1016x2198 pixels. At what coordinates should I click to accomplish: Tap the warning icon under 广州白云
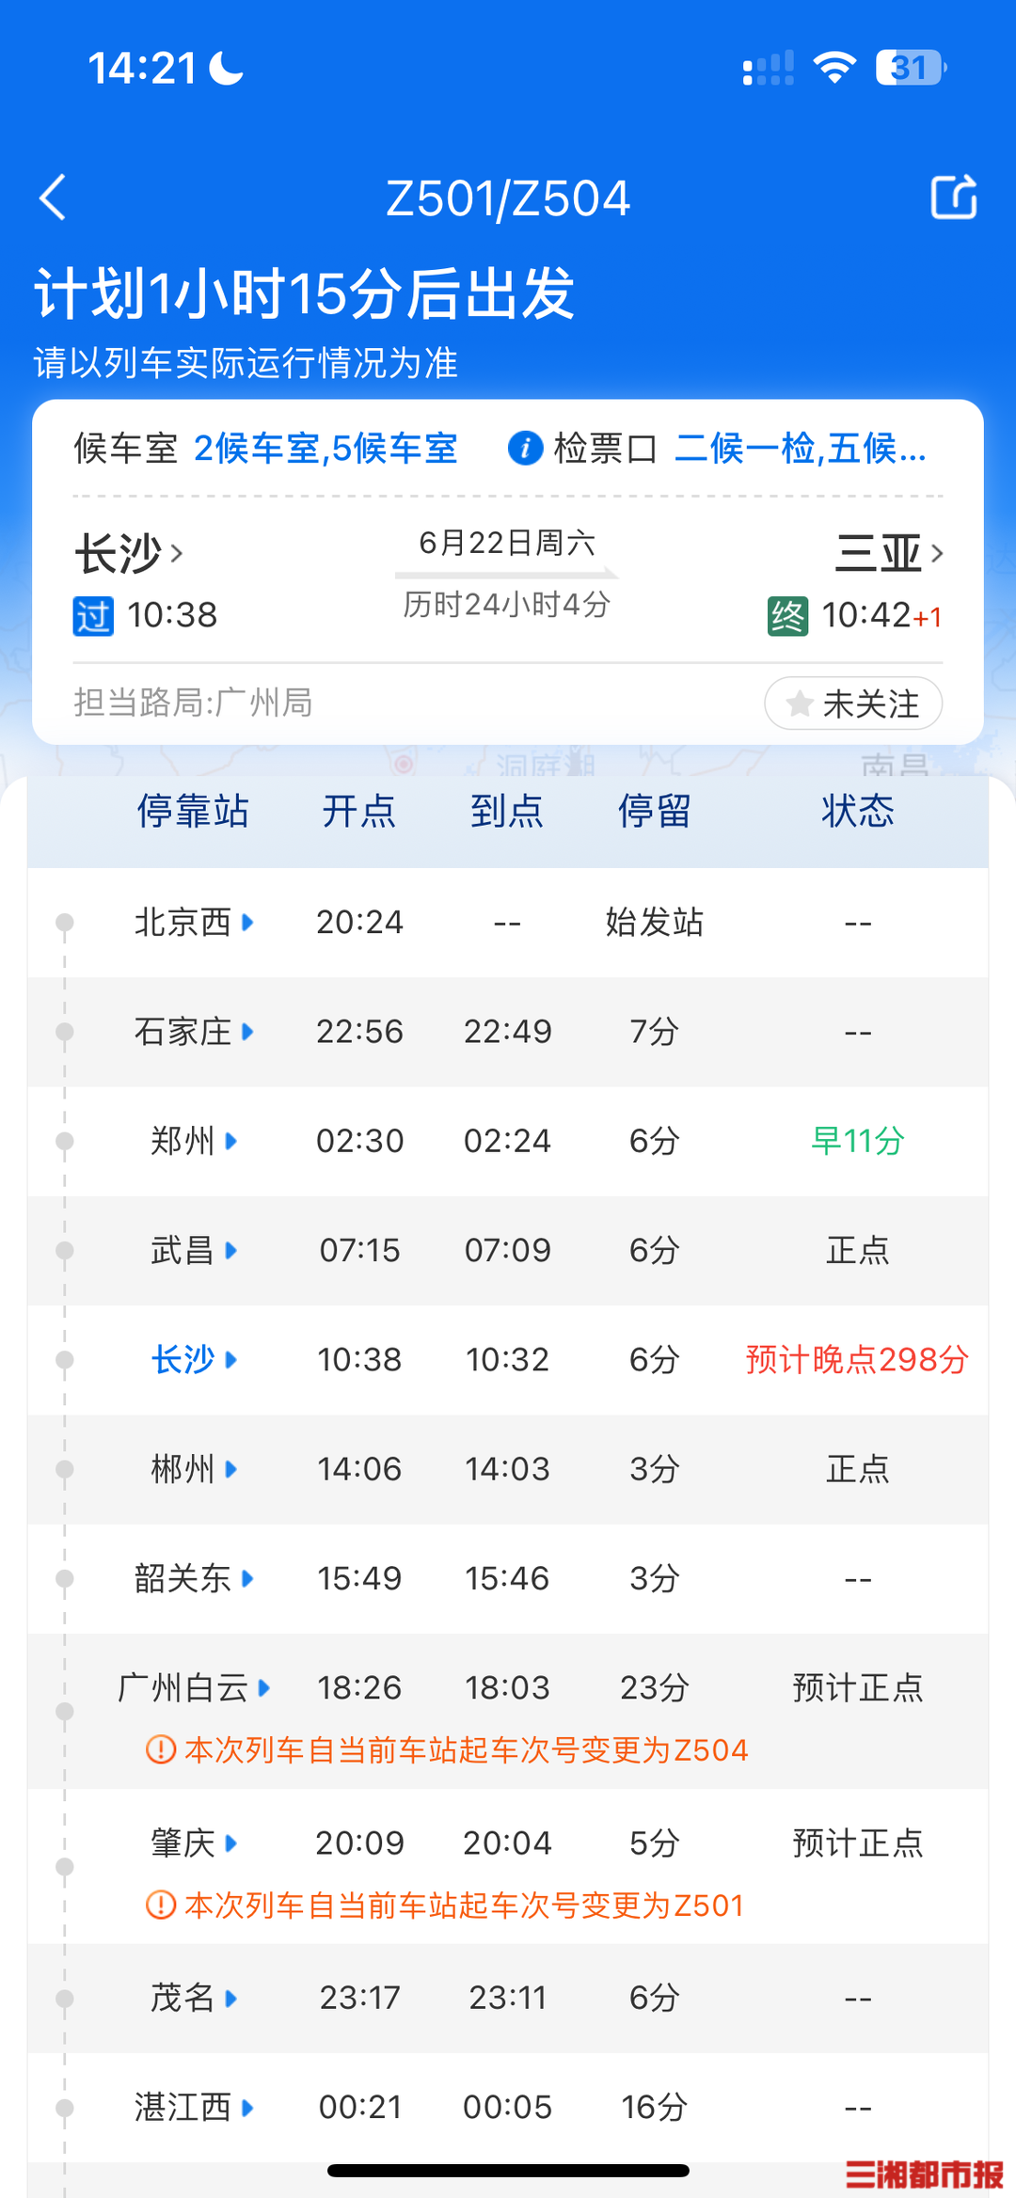(161, 1749)
